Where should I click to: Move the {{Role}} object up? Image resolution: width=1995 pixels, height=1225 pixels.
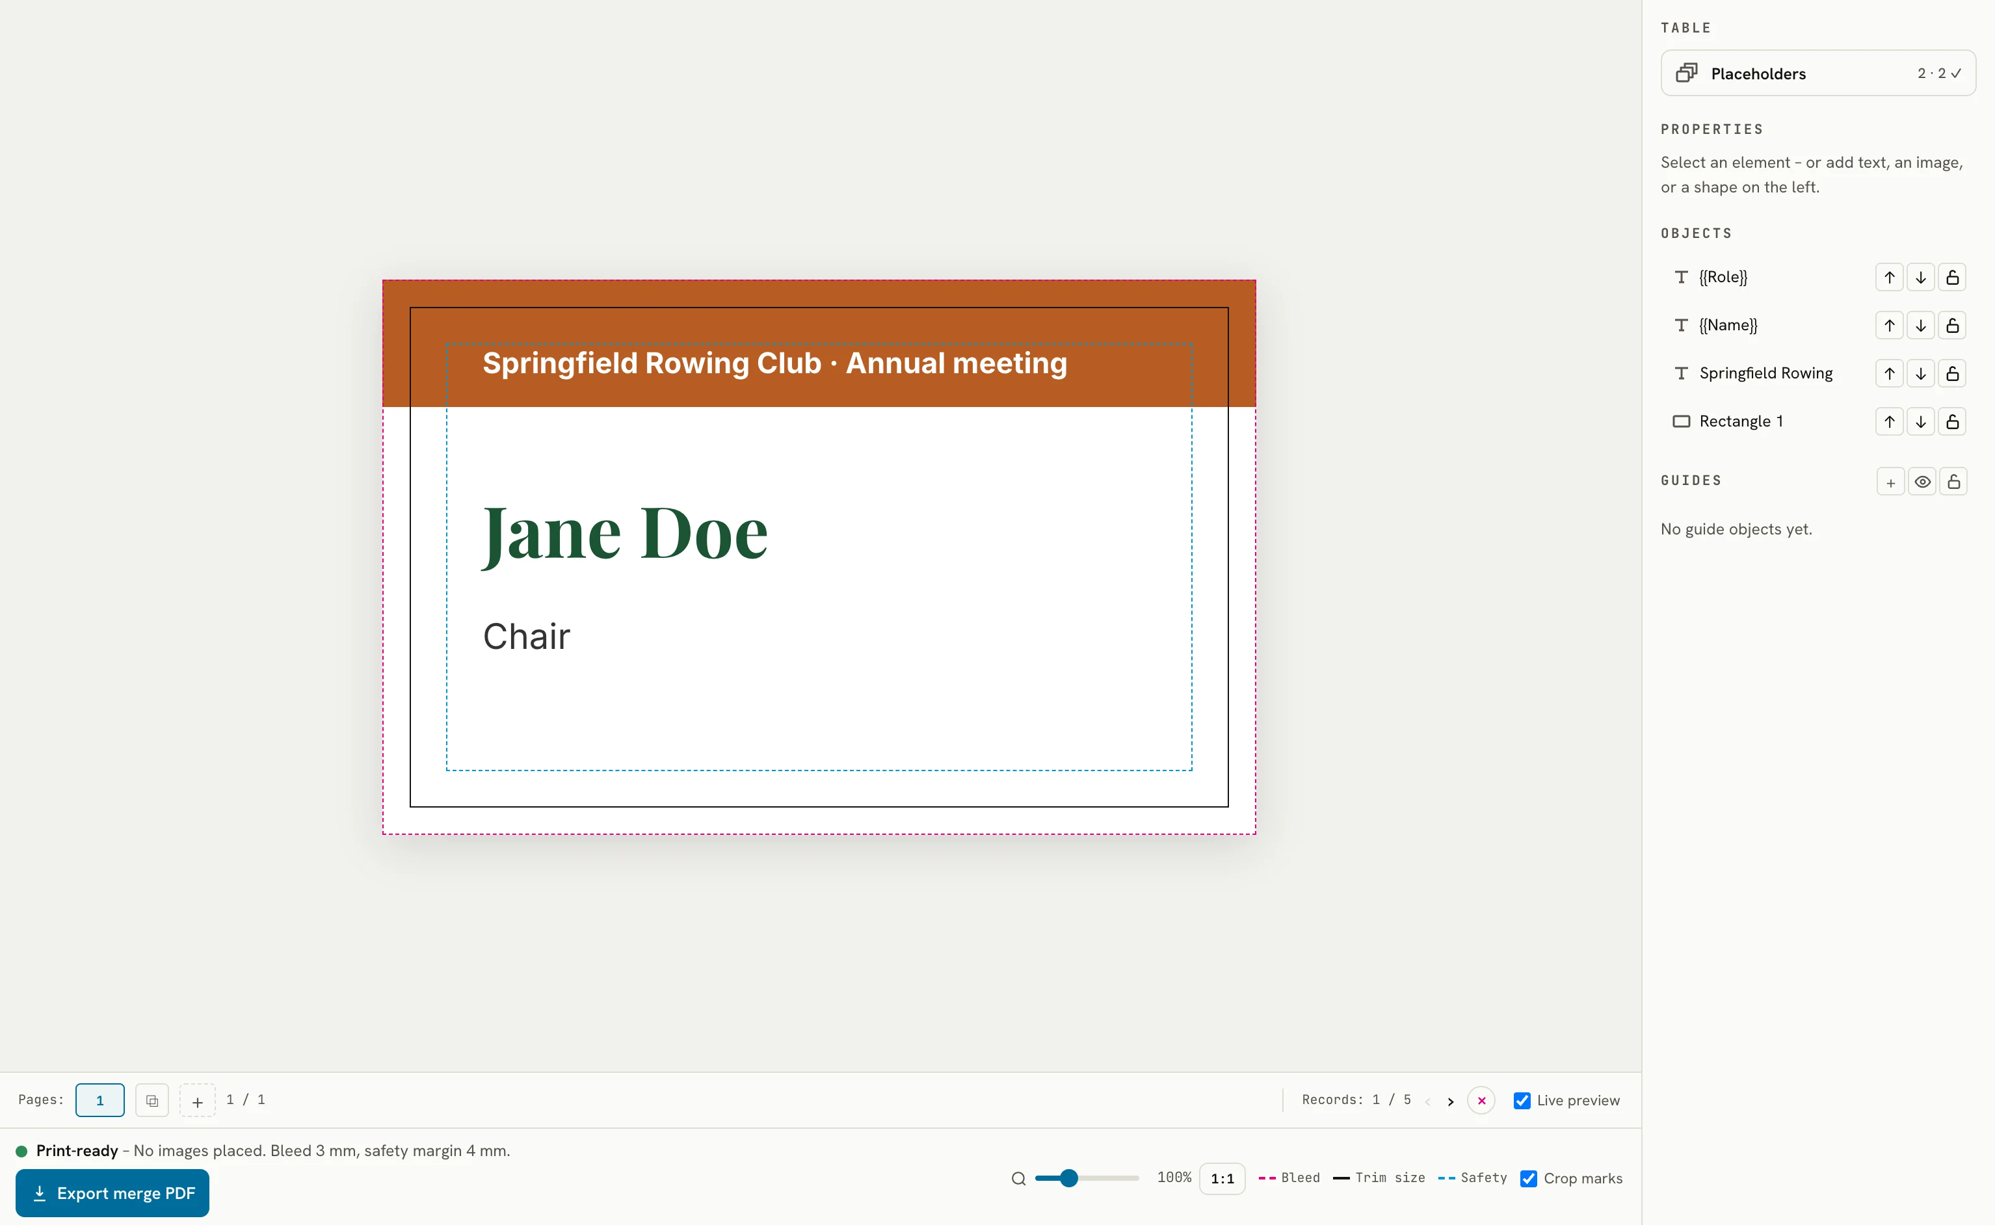1889,277
